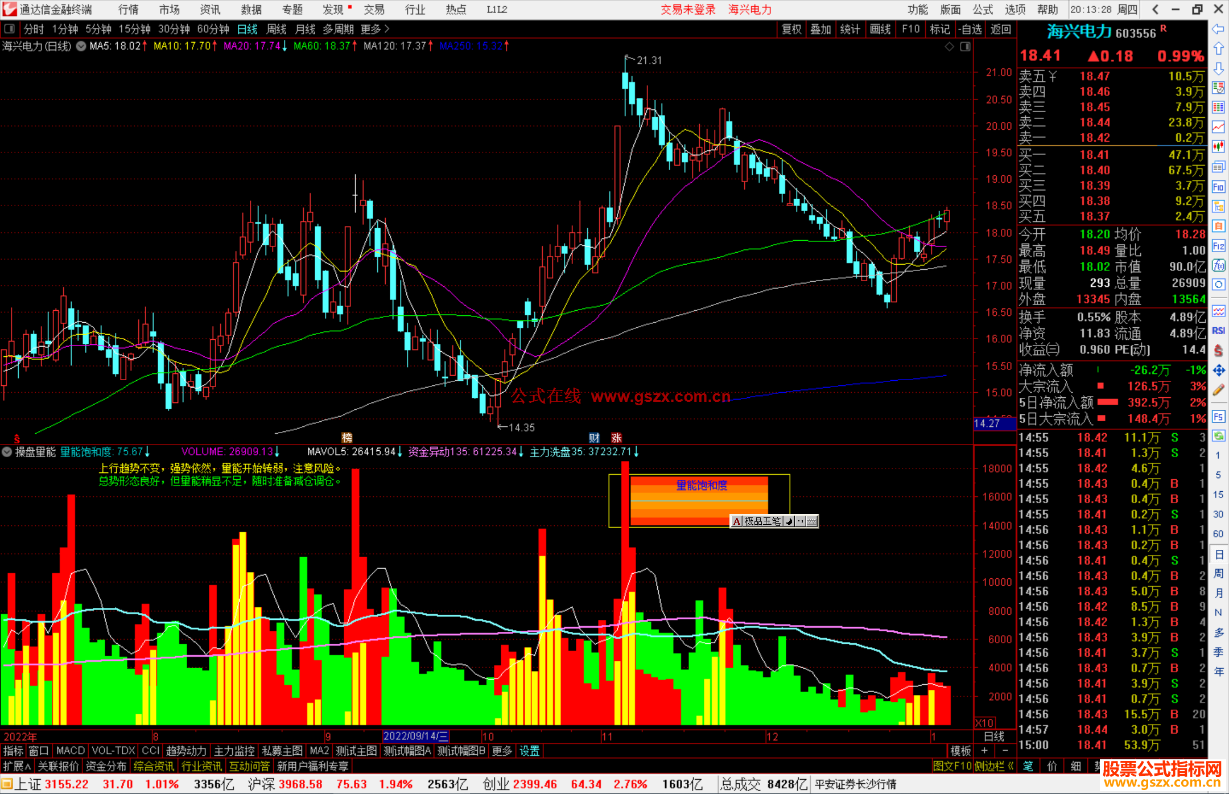1229x794 pixels.
Task: Expand the 扩展 panel at bottom left
Action: 17,766
